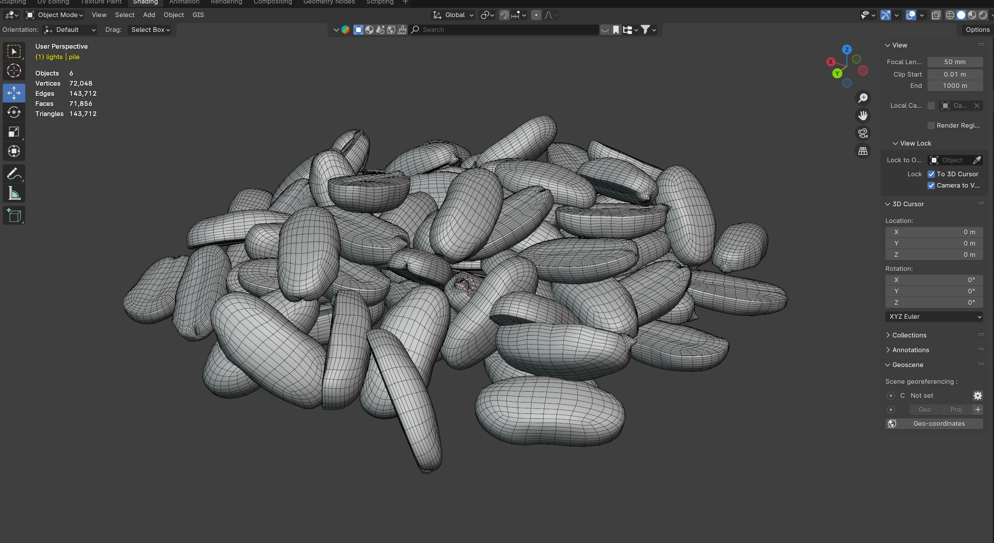Disable Camera to View lock checkbox

(931, 185)
